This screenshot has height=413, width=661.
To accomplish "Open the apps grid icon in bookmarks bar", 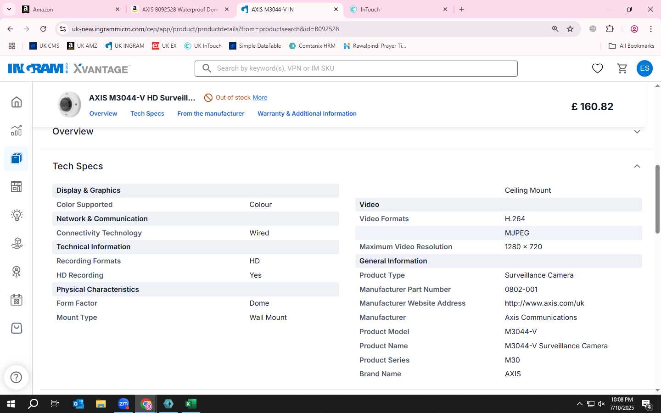I will [x=12, y=46].
